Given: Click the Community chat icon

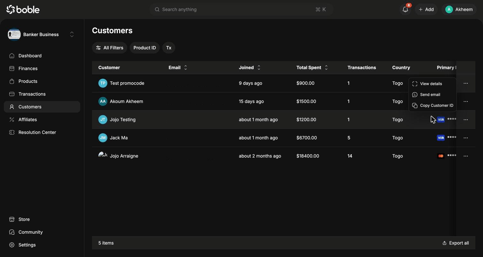Looking at the screenshot, I should coord(12,232).
